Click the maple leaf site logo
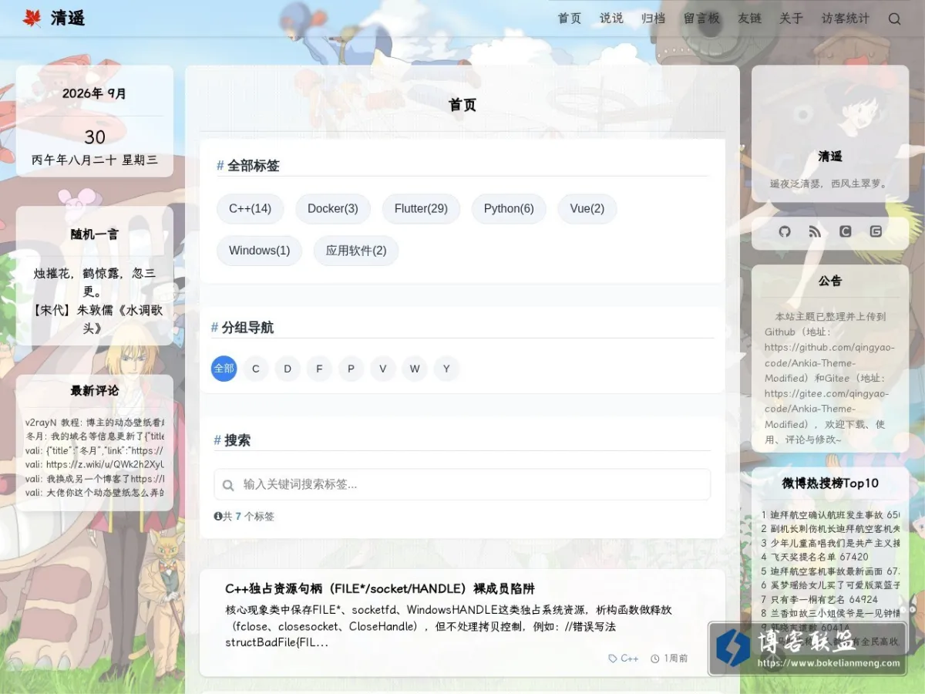 [x=32, y=19]
